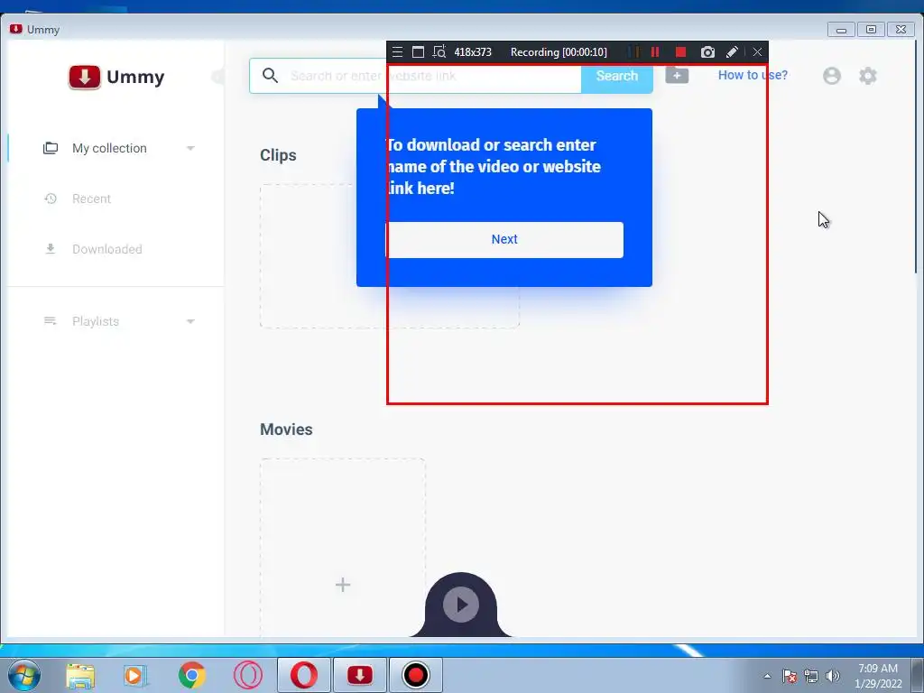
Task: Switch to the screen recorder taskbar button
Action: 416,675
